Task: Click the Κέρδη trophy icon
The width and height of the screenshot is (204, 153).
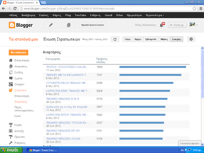Action: [x=11, y=125]
